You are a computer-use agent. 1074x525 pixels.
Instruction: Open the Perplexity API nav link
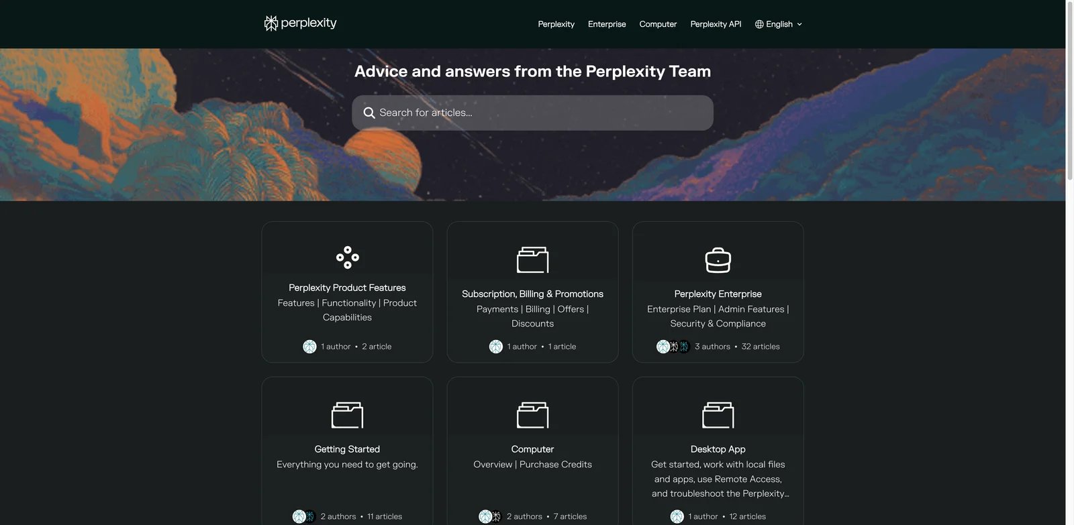716,24
